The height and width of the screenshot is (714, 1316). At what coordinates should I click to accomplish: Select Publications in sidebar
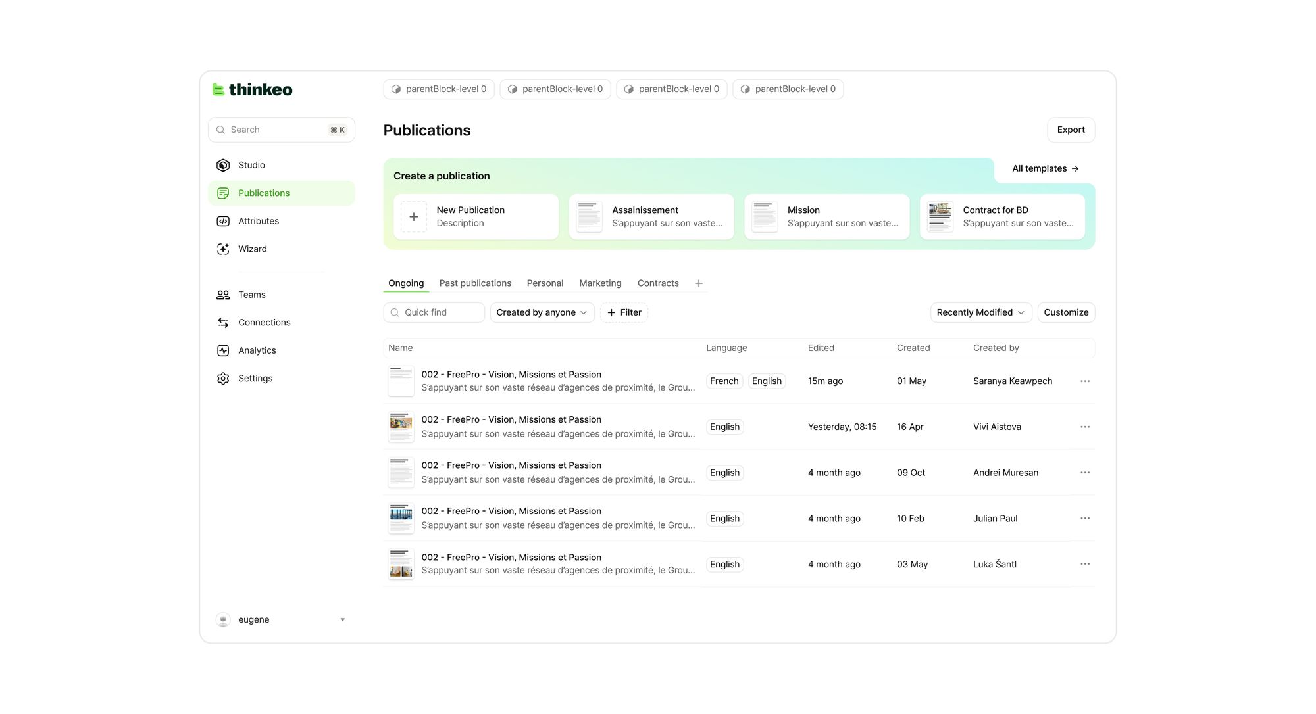(x=281, y=193)
